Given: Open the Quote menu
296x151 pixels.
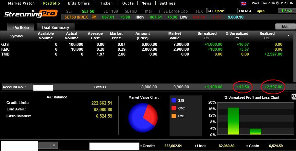Looking at the screenshot, I should (x=128, y=3).
